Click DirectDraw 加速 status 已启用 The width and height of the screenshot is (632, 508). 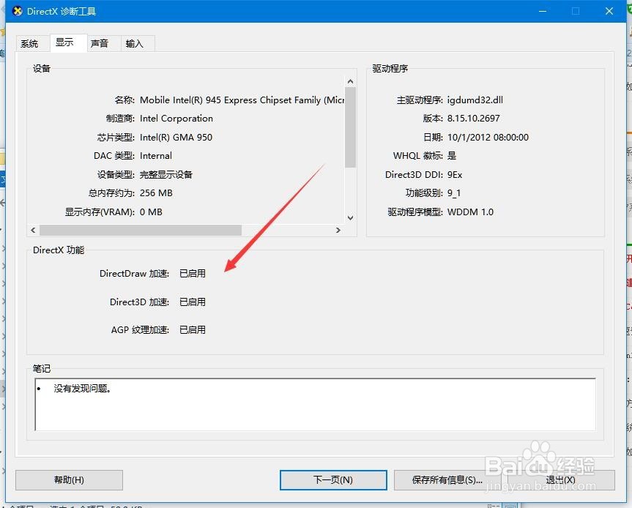pos(193,274)
